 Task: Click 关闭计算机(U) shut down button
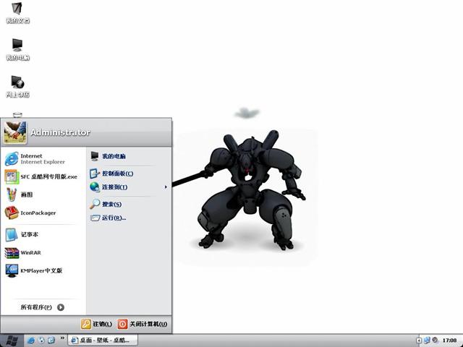point(143,324)
